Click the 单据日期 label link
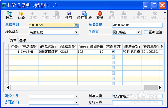The width and height of the screenshot is (168, 108). pyautogui.click(x=12, y=25)
